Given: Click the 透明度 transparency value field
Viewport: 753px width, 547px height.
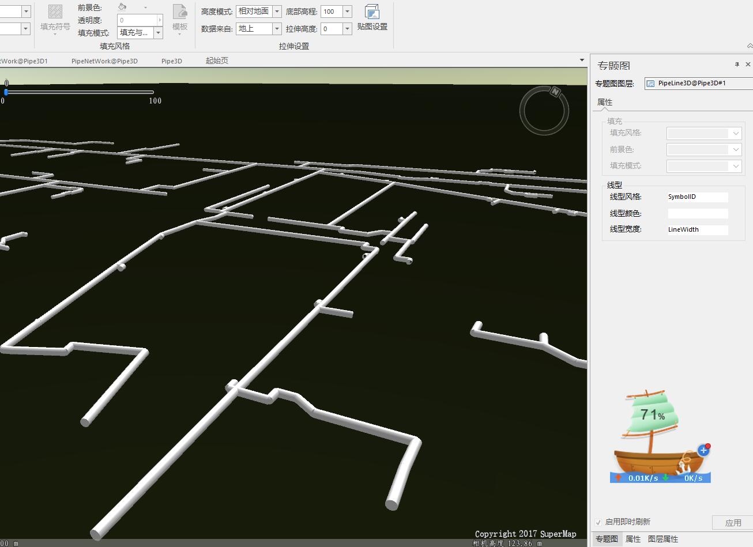Looking at the screenshot, I should point(137,20).
